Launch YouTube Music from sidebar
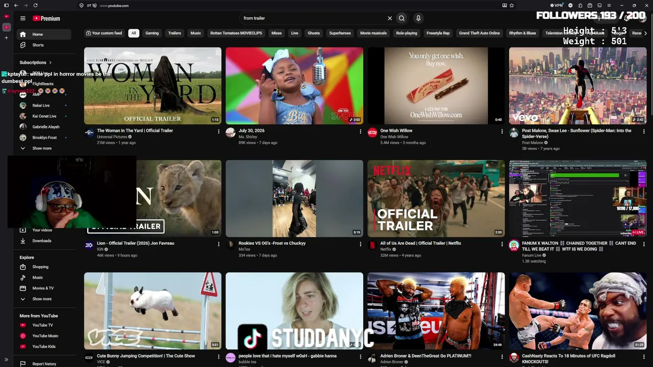Viewport: 653px width, 367px height. tap(43, 336)
